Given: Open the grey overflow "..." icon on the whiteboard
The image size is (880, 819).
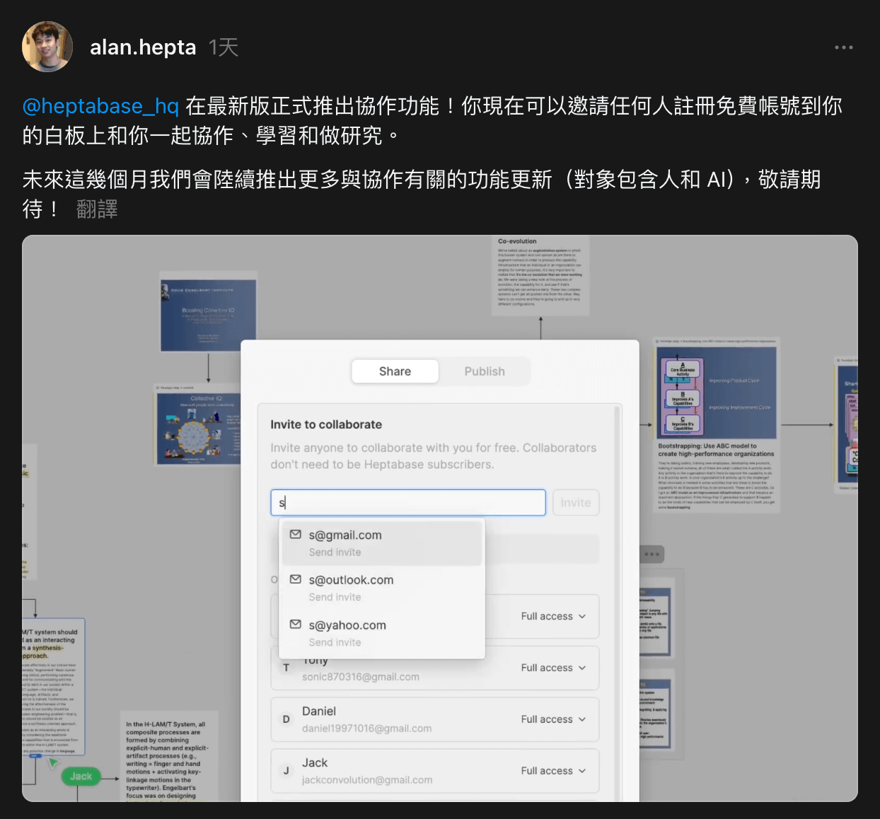Looking at the screenshot, I should [651, 554].
